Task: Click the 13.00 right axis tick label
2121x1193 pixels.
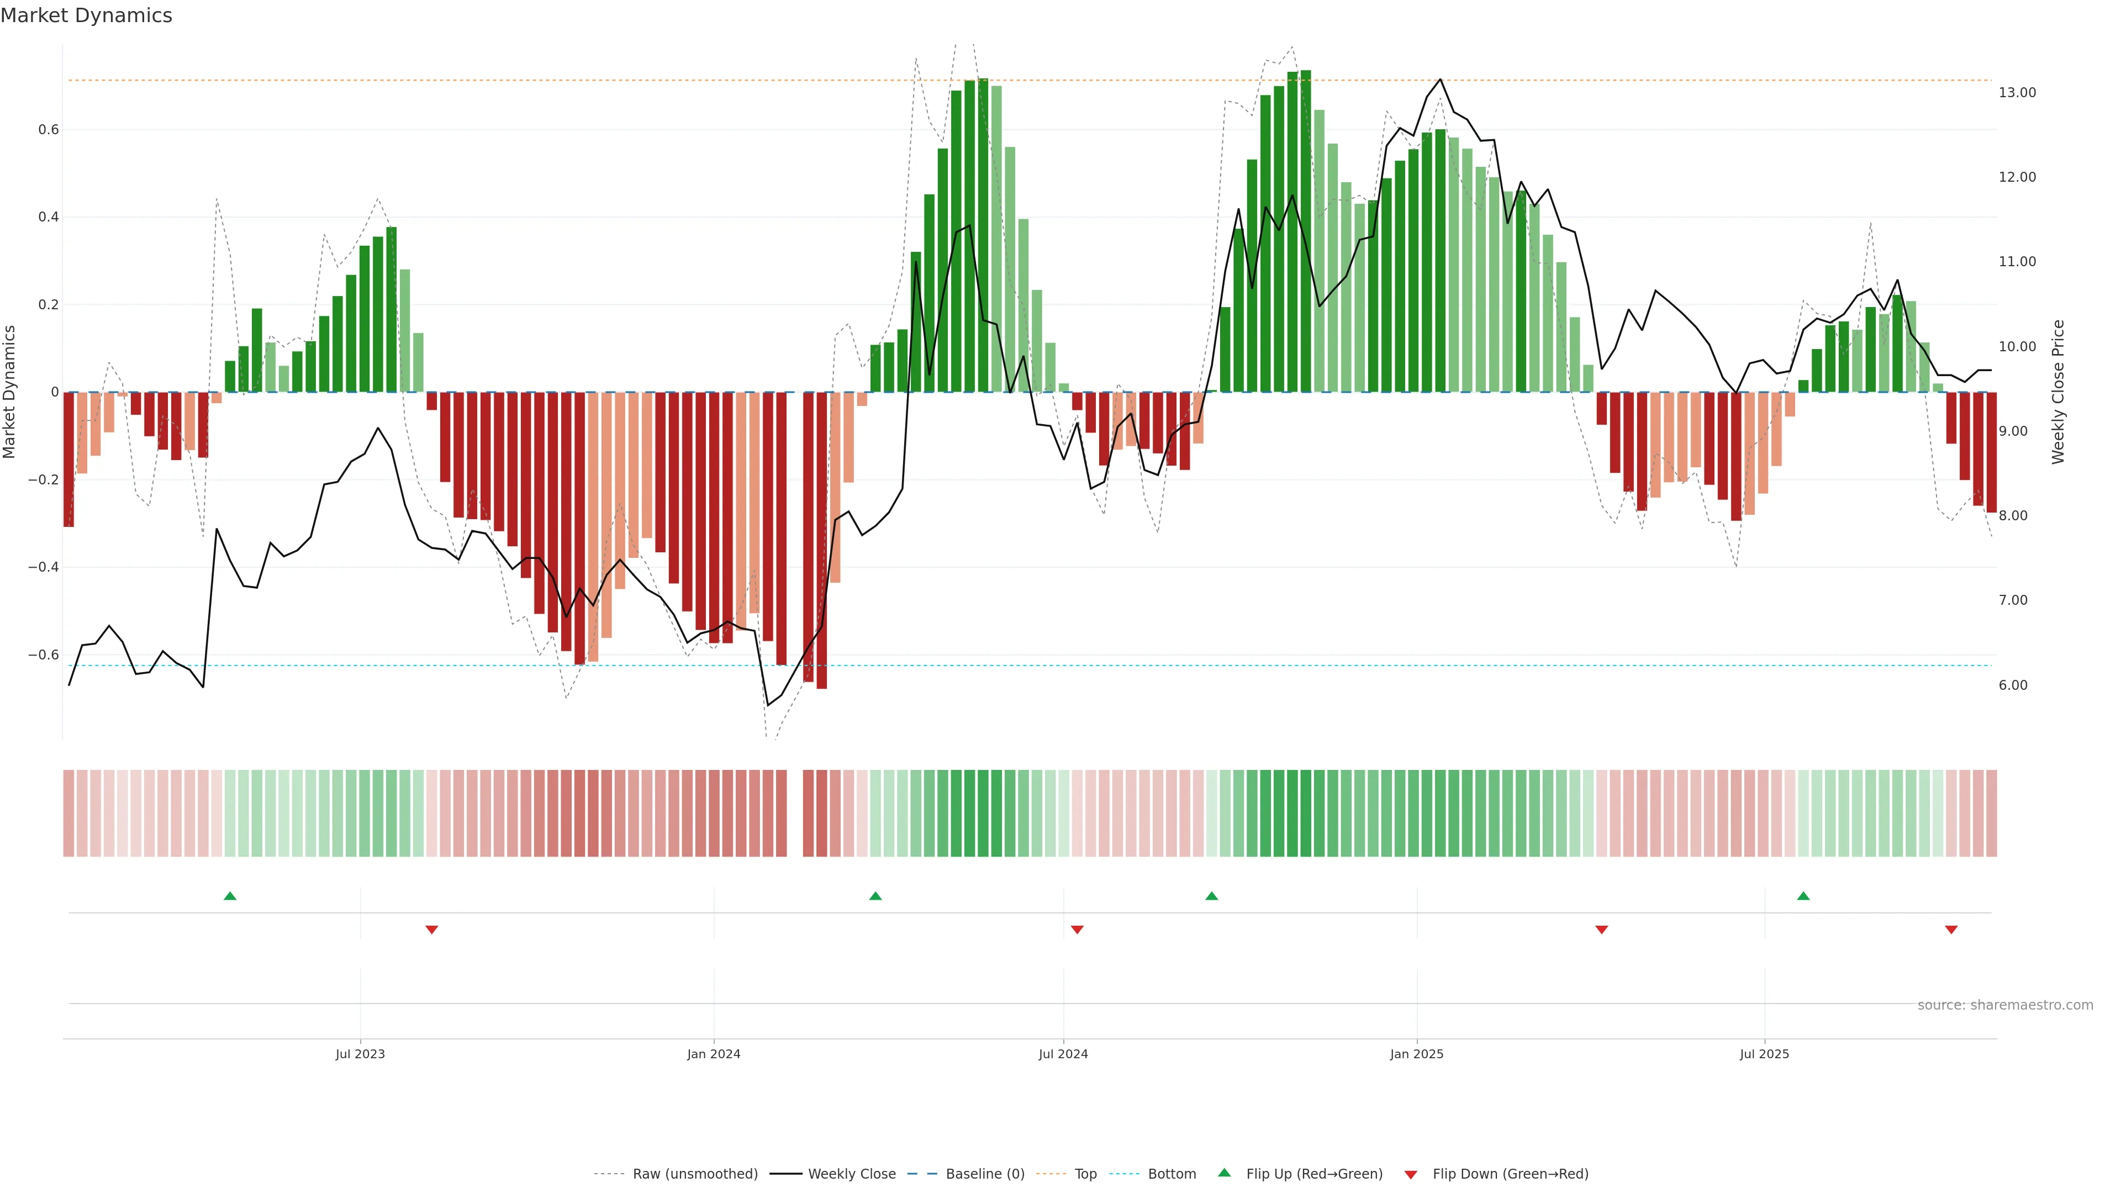Action: click(x=2017, y=93)
